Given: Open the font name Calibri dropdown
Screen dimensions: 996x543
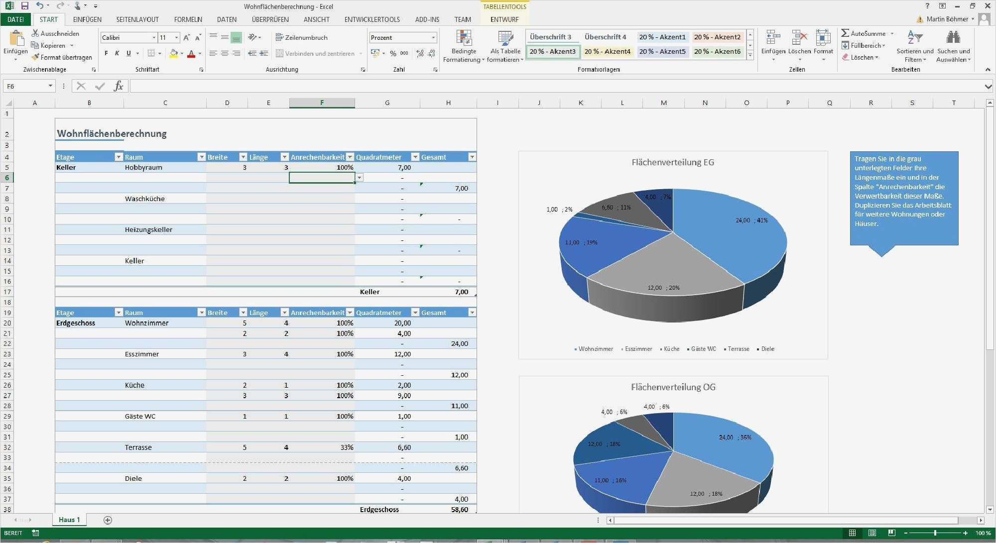Looking at the screenshot, I should 154,37.
